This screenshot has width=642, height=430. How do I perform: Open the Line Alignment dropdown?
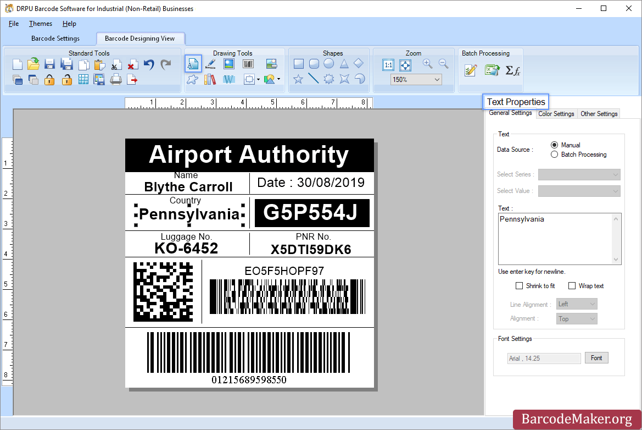point(577,304)
